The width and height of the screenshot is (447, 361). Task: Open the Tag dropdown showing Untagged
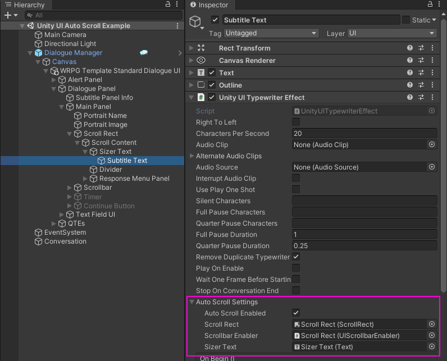(271, 33)
